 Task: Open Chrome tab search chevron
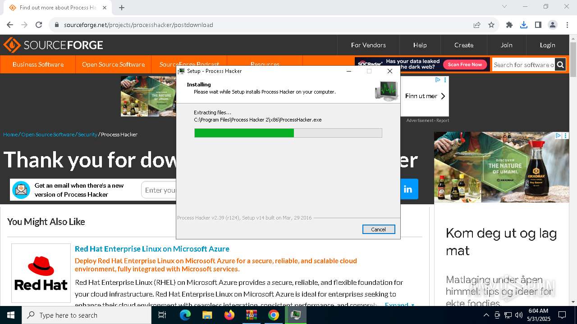pos(504,6)
